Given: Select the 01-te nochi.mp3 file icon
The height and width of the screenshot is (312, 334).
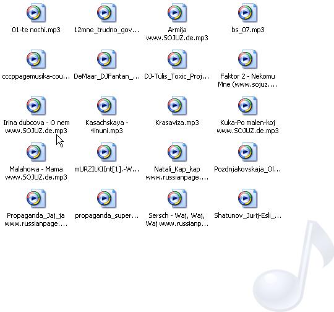Looking at the screenshot, I should pos(36,13).
